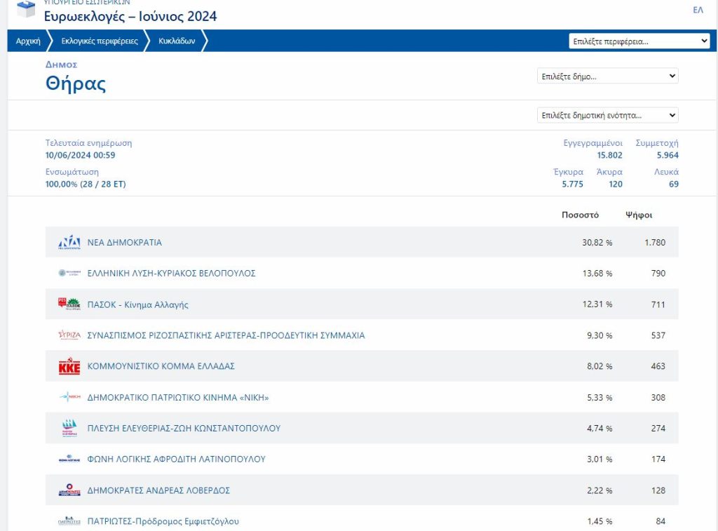This screenshot has width=718, height=531.
Task: Click the 128 vote count
Action: tap(658, 490)
